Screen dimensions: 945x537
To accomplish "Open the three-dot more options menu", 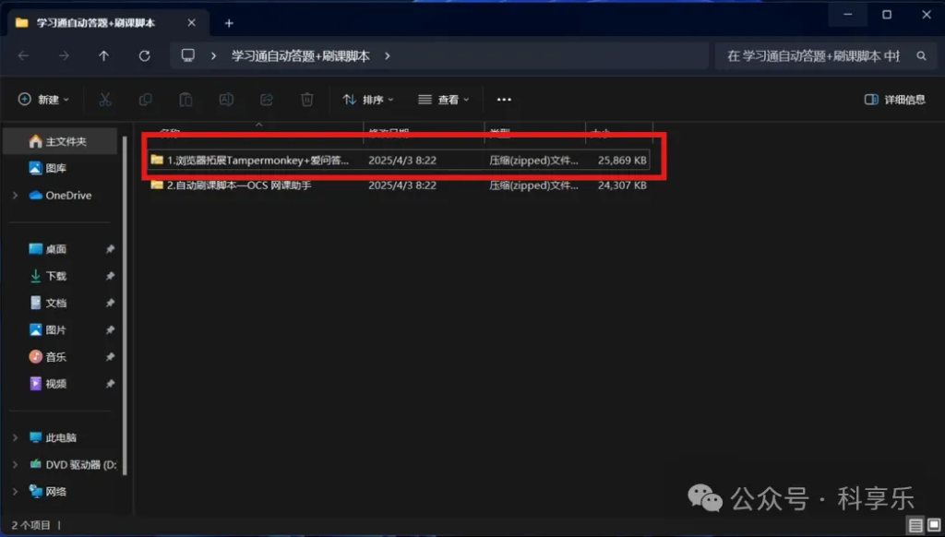I will 504,100.
